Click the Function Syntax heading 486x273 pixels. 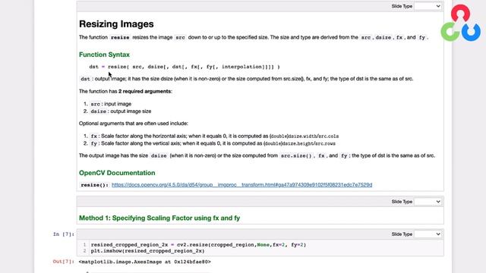[104, 55]
